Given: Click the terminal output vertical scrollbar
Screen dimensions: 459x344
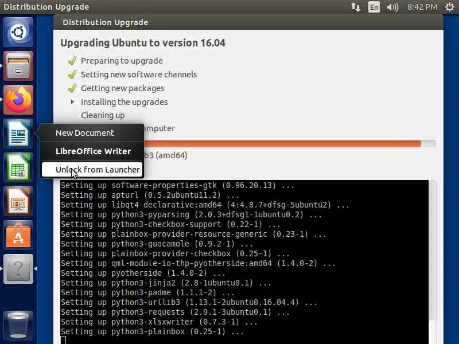Looking at the screenshot, I should (x=433, y=262).
